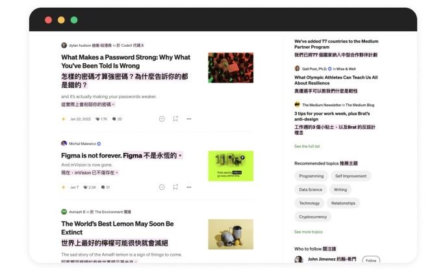Click the bookmark icon on the password article
Viewport: 445px width, 272px height.
pos(175,119)
